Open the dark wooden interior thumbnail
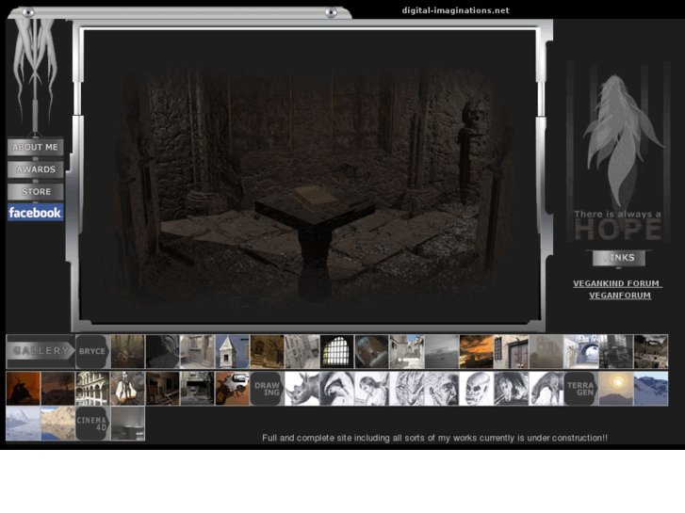Screen dimensions: 685x513 click(162, 389)
